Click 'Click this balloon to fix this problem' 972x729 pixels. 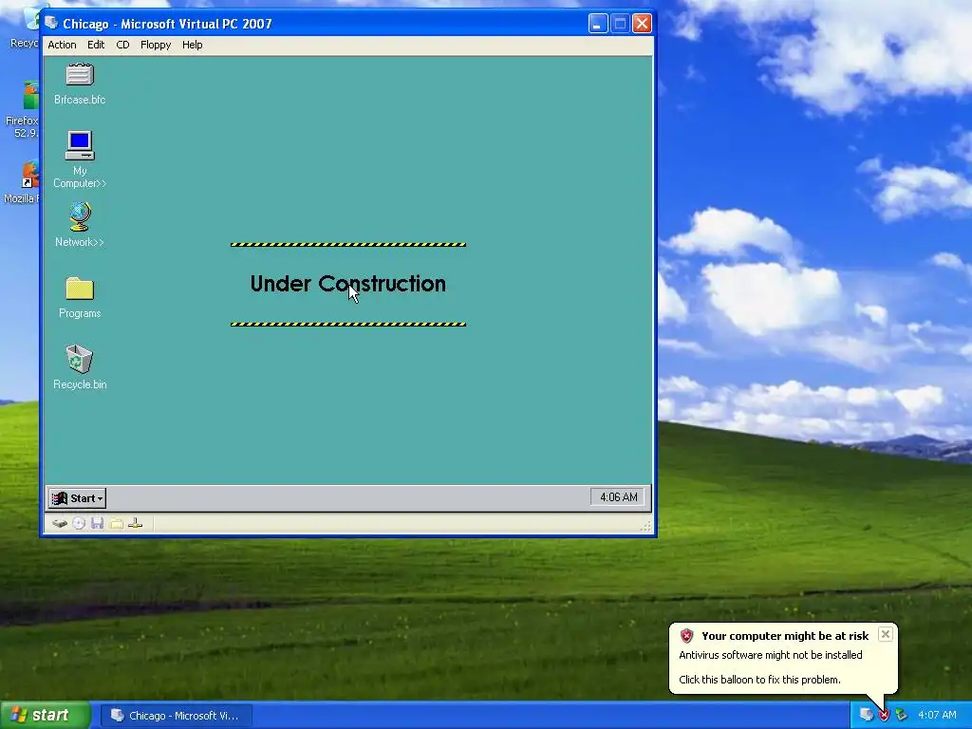(759, 680)
